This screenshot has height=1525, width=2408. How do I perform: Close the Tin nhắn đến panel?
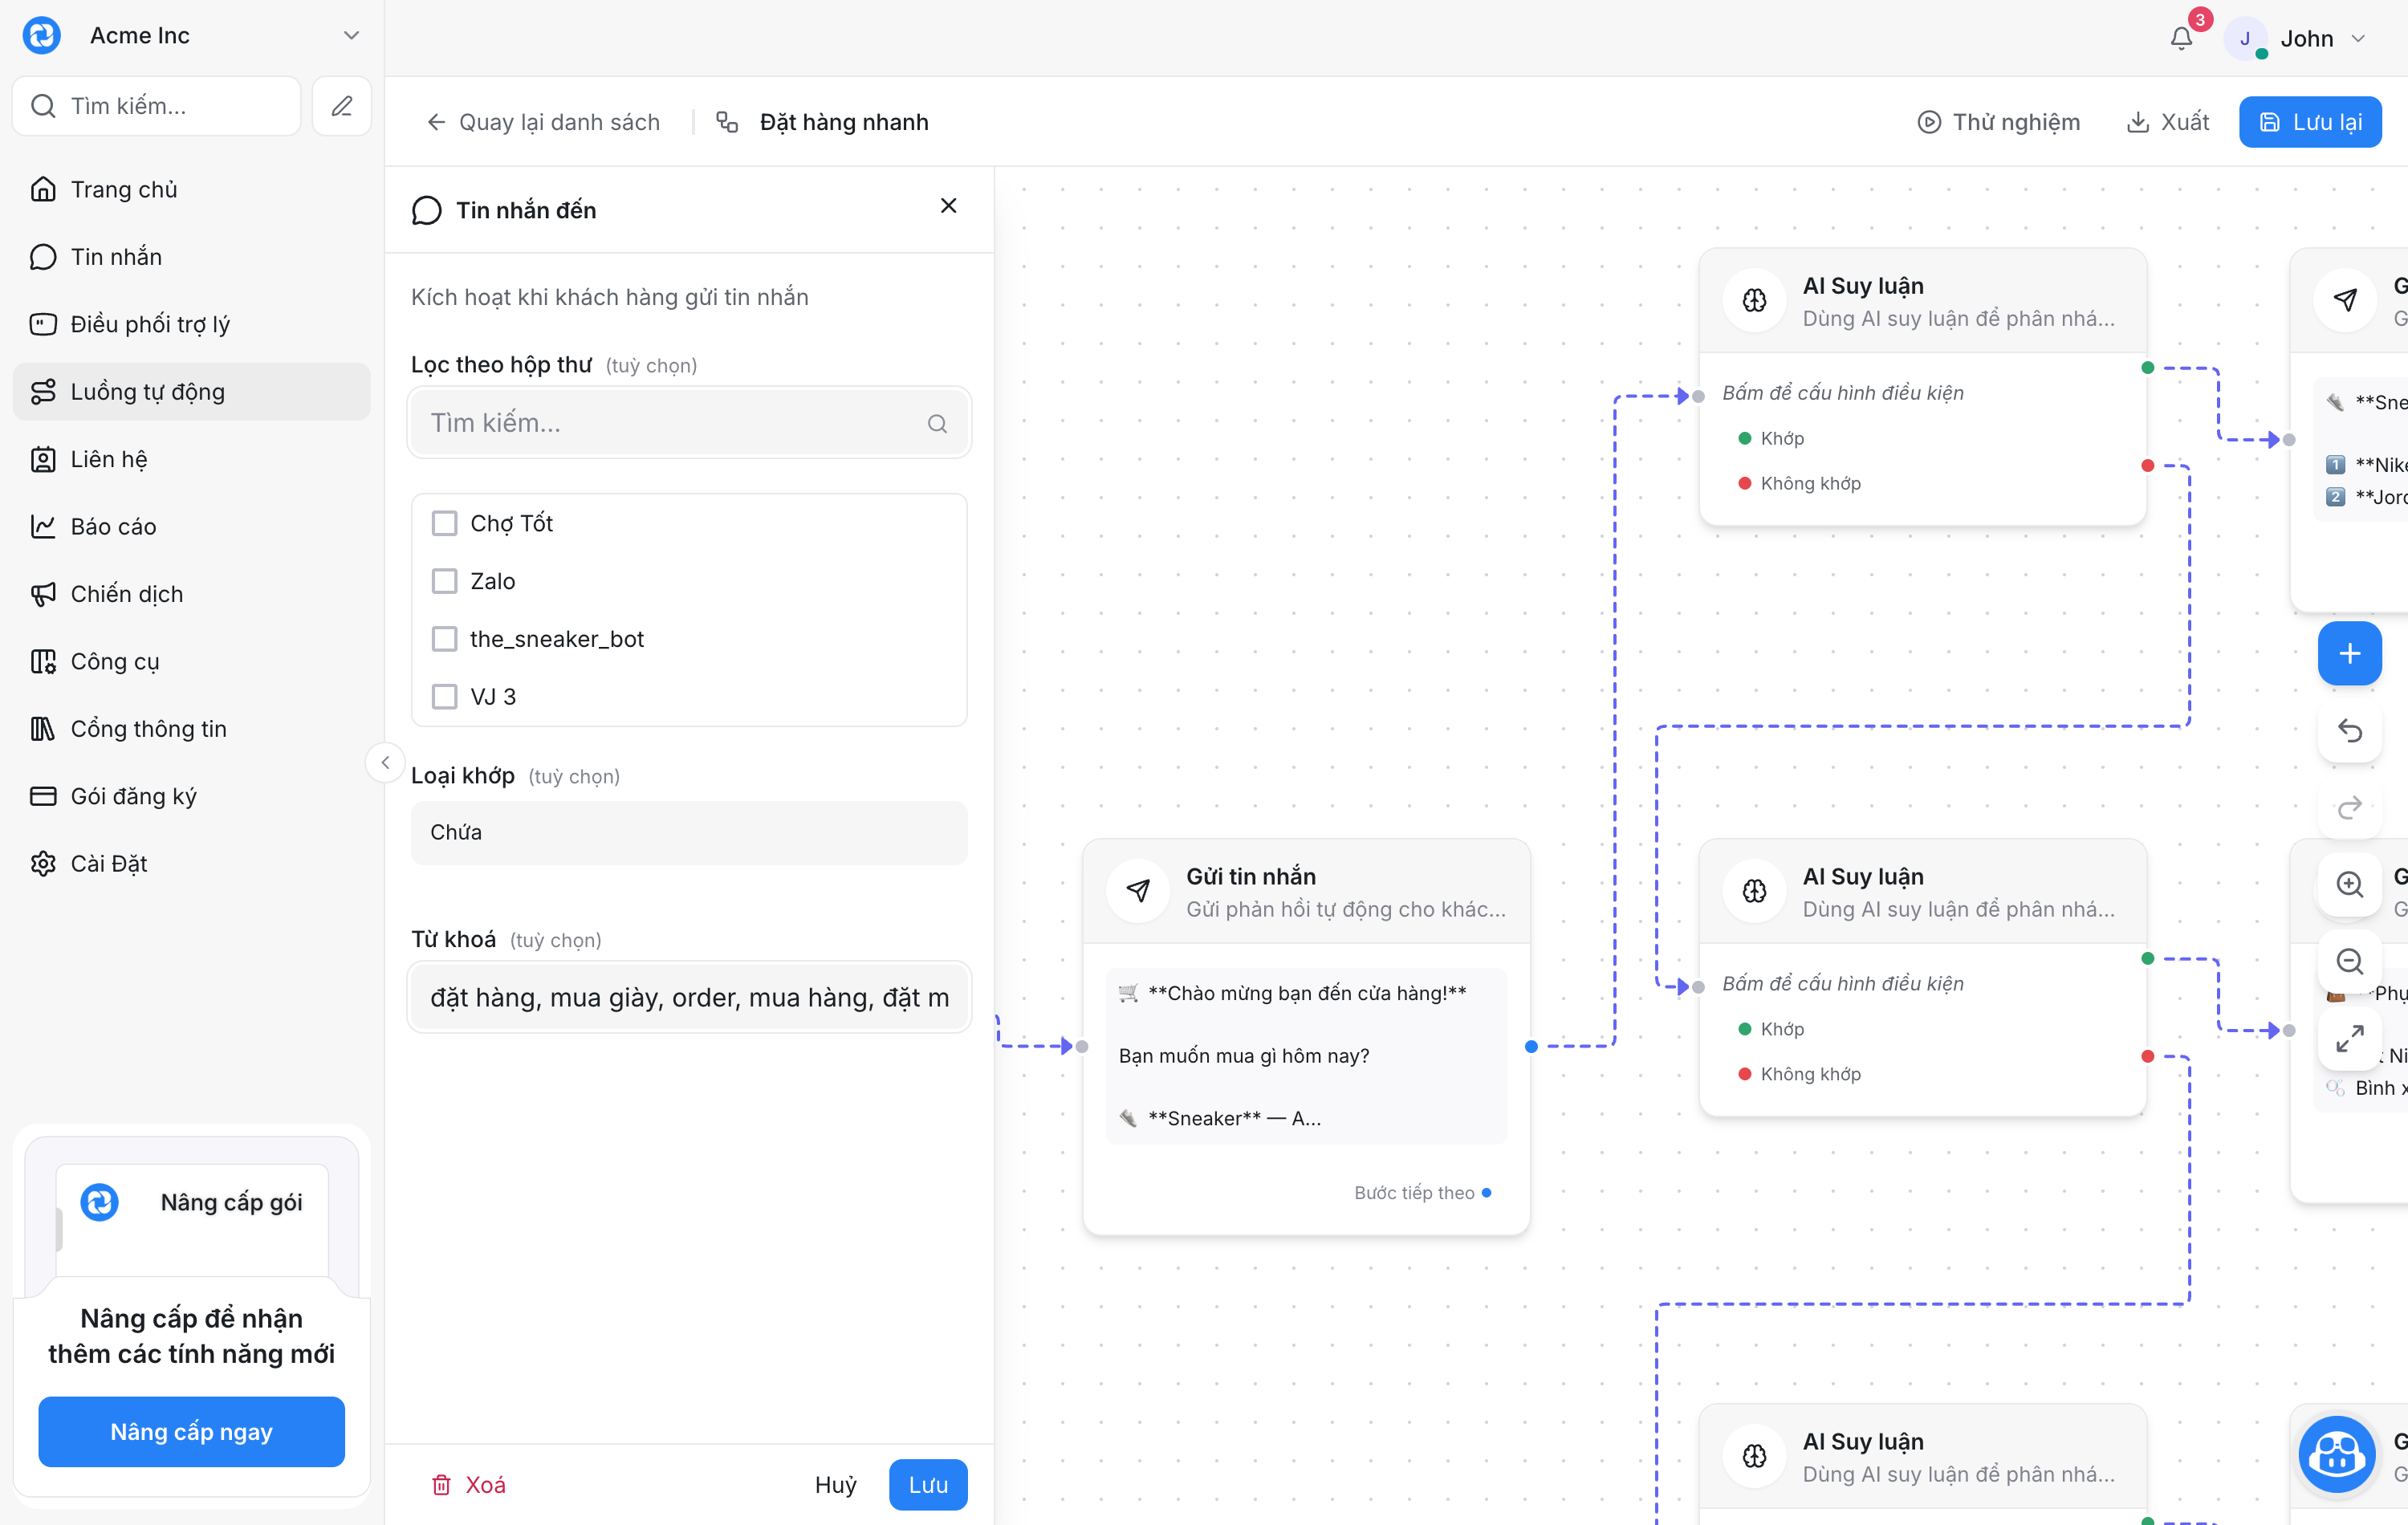pos(949,206)
